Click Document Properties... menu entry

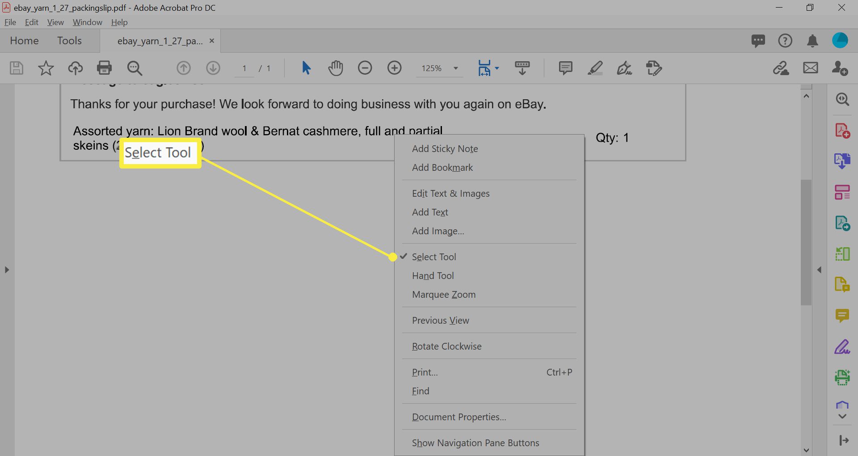[x=459, y=417]
